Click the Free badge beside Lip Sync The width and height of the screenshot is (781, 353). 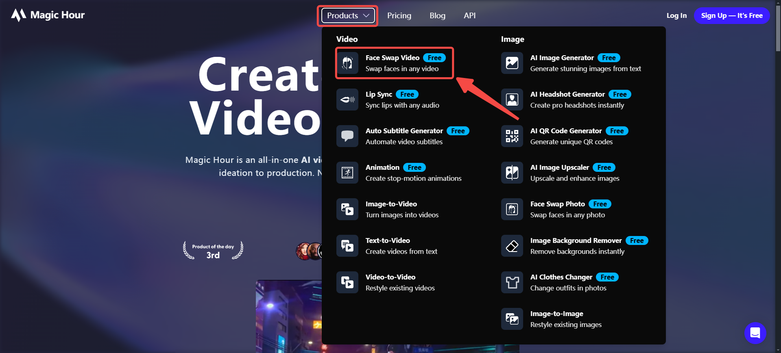(x=407, y=94)
